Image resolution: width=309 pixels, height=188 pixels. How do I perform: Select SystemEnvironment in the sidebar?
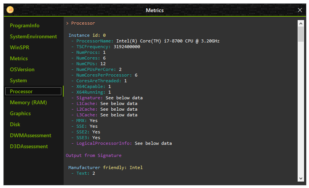tap(33, 36)
